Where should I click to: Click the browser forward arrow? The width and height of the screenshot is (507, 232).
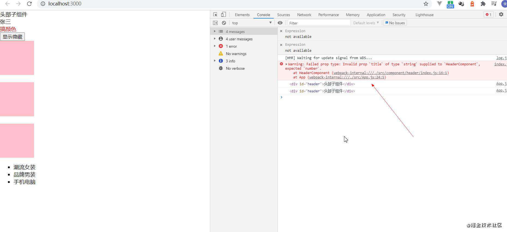coord(18,4)
